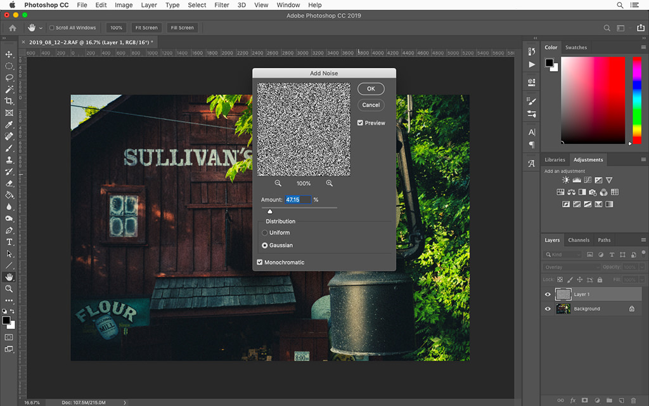The width and height of the screenshot is (649, 406).
Task: Open the Adjustments panel menu
Action: 643,159
